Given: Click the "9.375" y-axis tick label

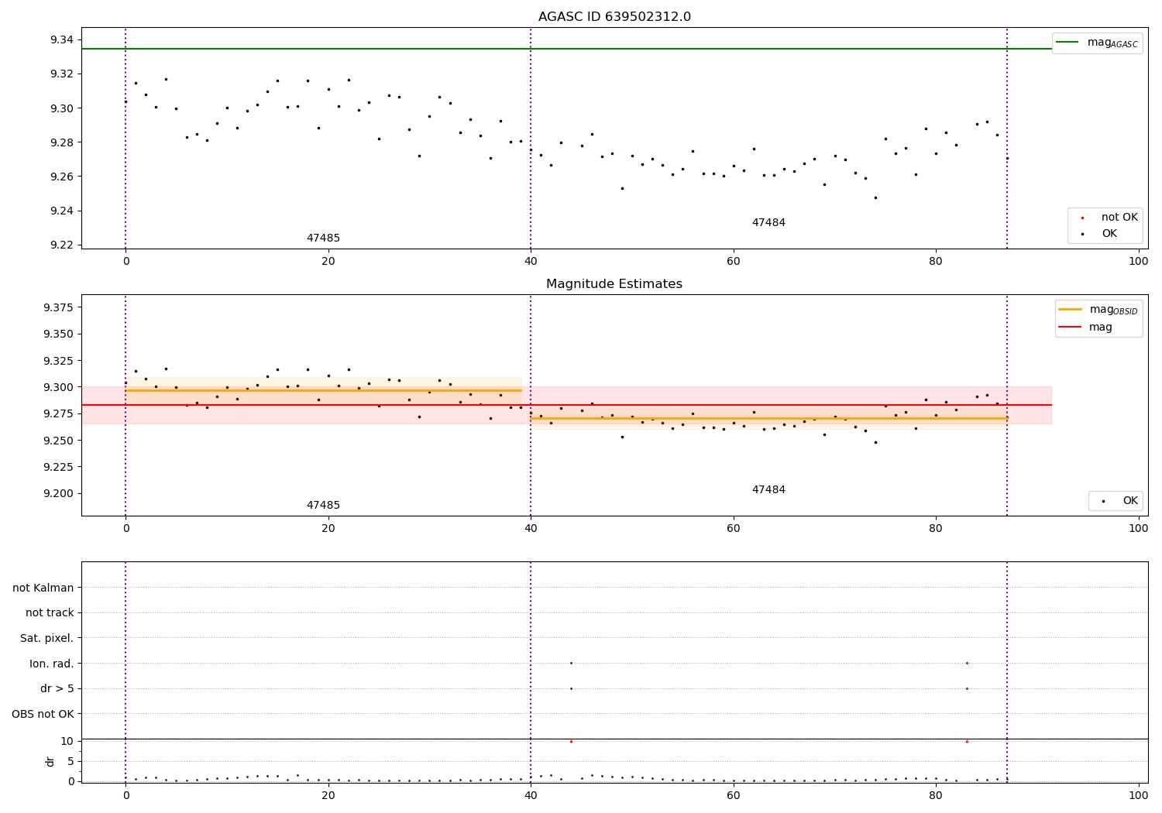Looking at the screenshot, I should tap(58, 308).
